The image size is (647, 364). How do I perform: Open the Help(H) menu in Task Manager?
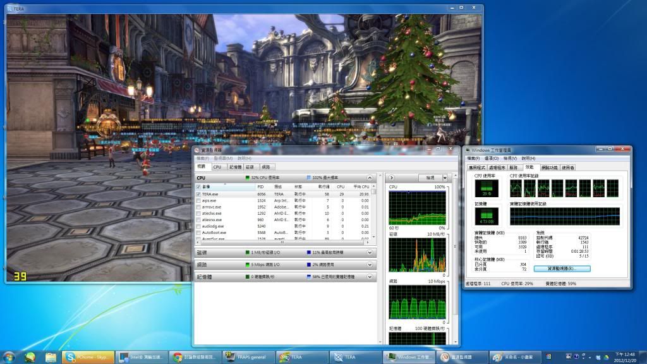click(529, 159)
